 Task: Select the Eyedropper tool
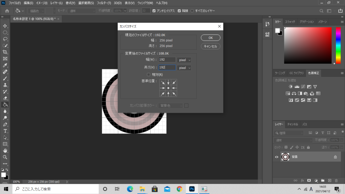point(5,65)
